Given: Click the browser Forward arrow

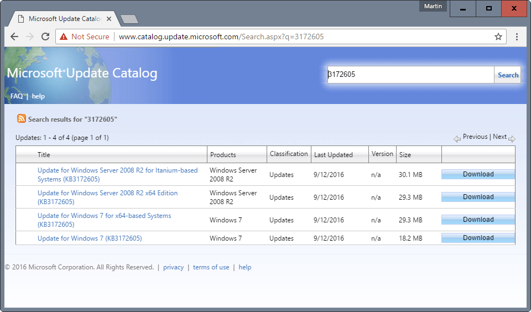Looking at the screenshot, I should [x=30, y=37].
